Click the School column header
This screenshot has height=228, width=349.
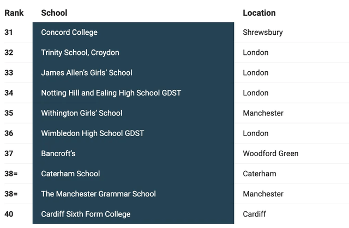click(x=54, y=13)
